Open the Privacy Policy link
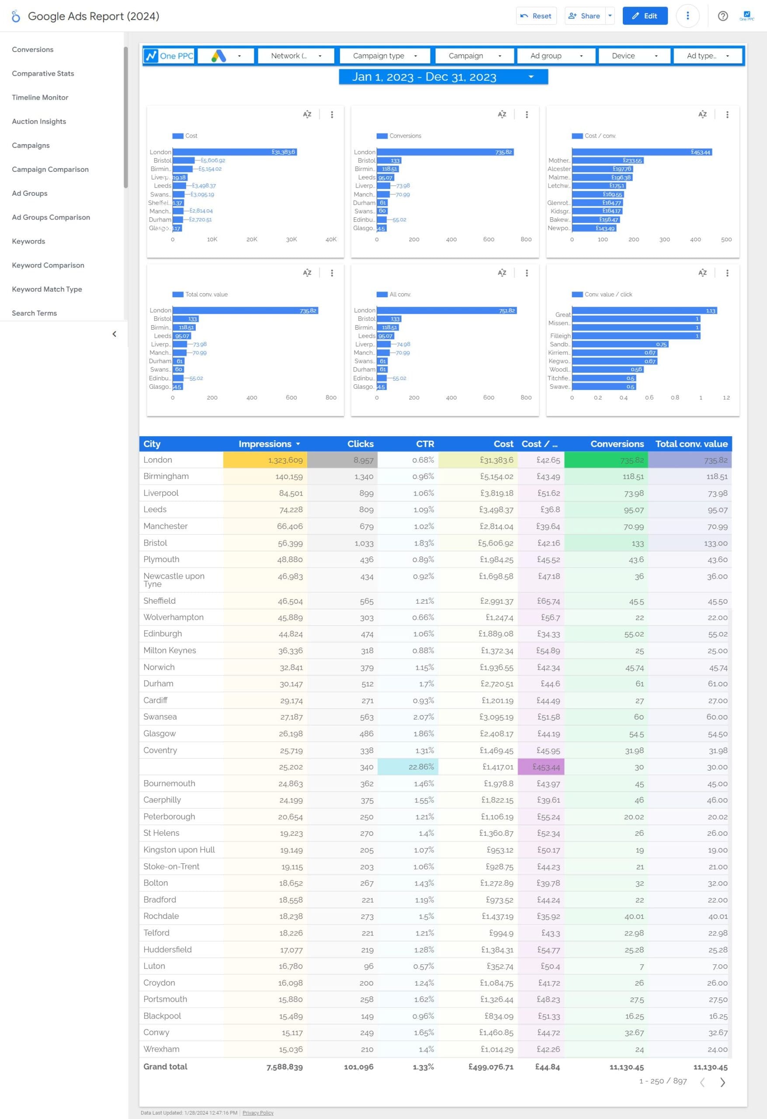The height and width of the screenshot is (1119, 767). (257, 1113)
